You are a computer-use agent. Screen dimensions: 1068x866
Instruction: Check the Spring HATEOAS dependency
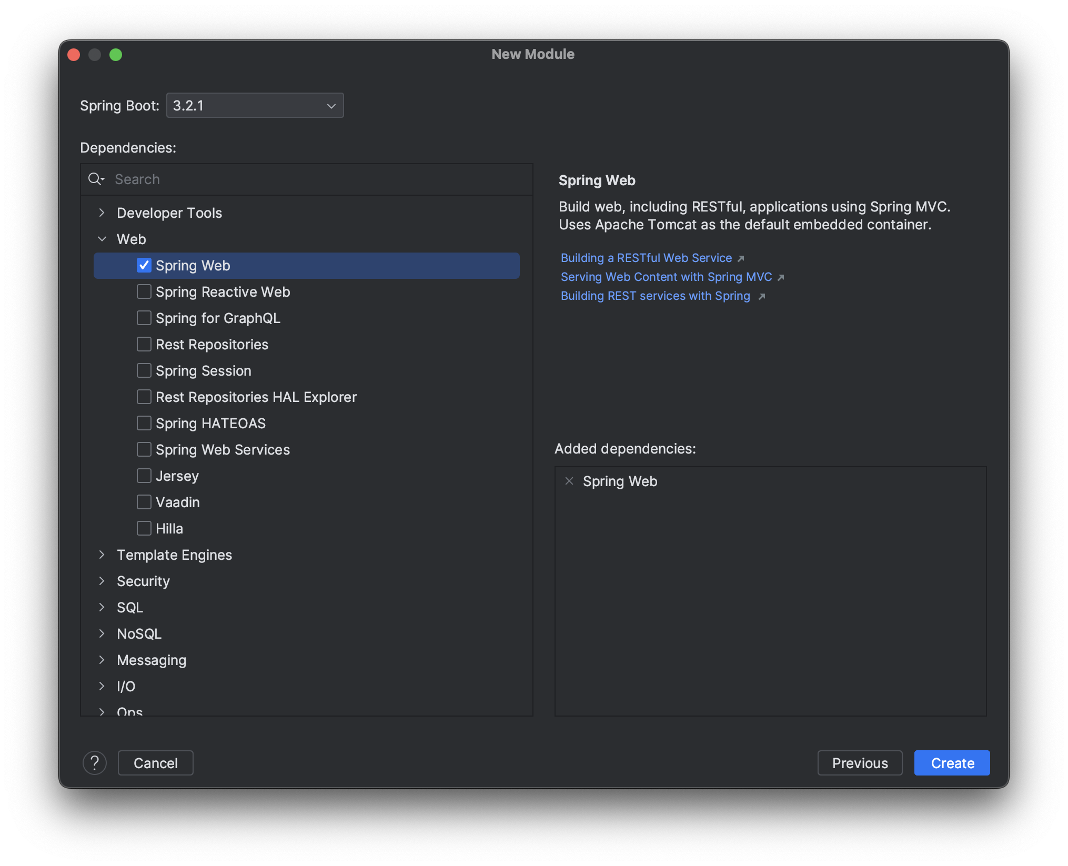tap(144, 423)
